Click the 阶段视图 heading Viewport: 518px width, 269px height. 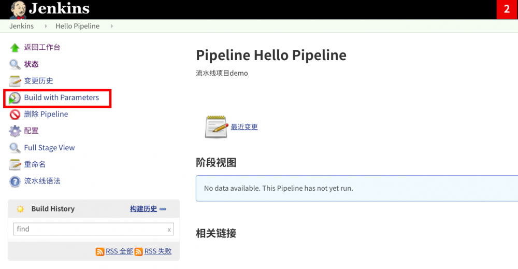coord(215,163)
